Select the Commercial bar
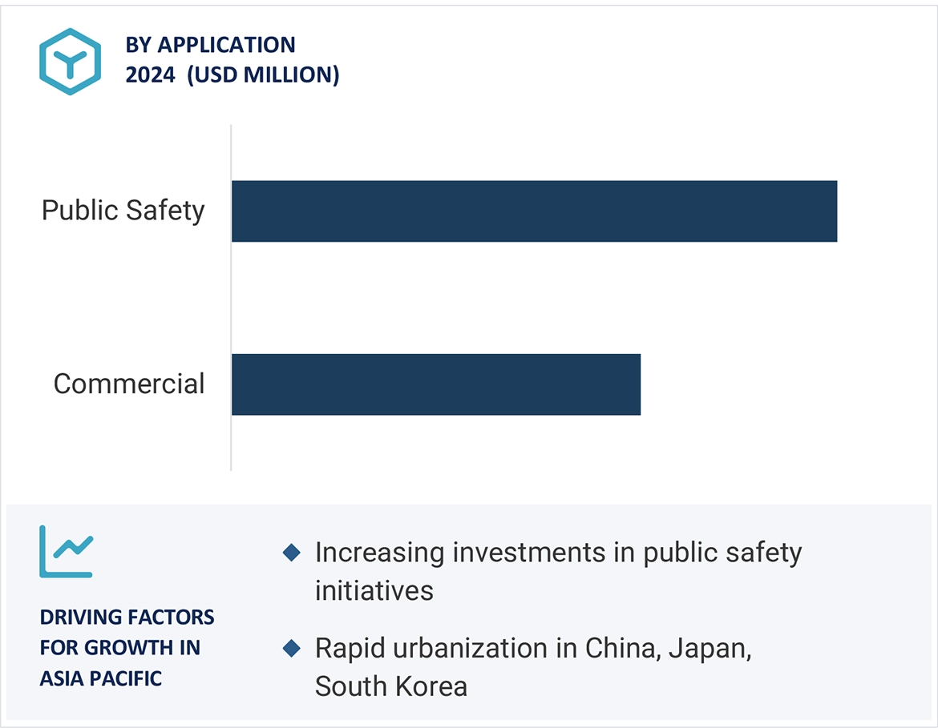 point(436,384)
